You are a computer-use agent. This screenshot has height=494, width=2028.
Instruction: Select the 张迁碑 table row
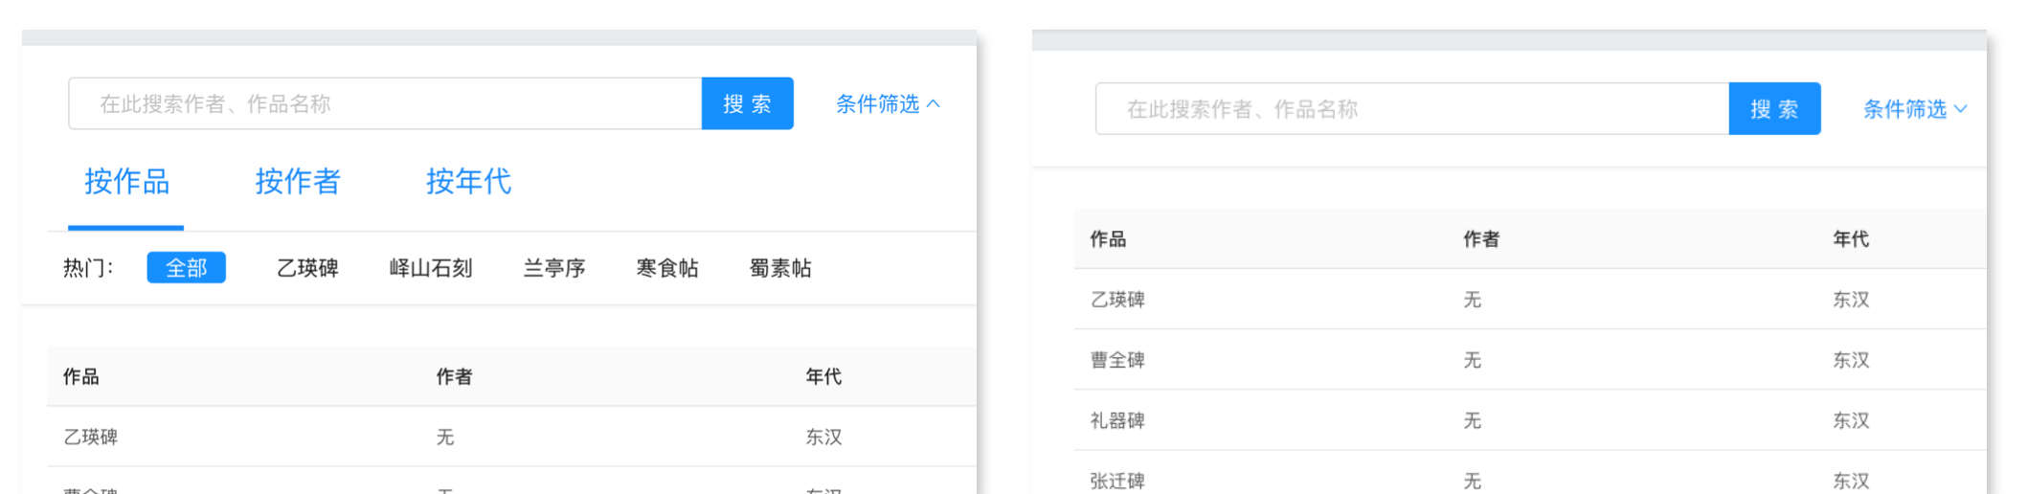pyautogui.click(x=1117, y=481)
